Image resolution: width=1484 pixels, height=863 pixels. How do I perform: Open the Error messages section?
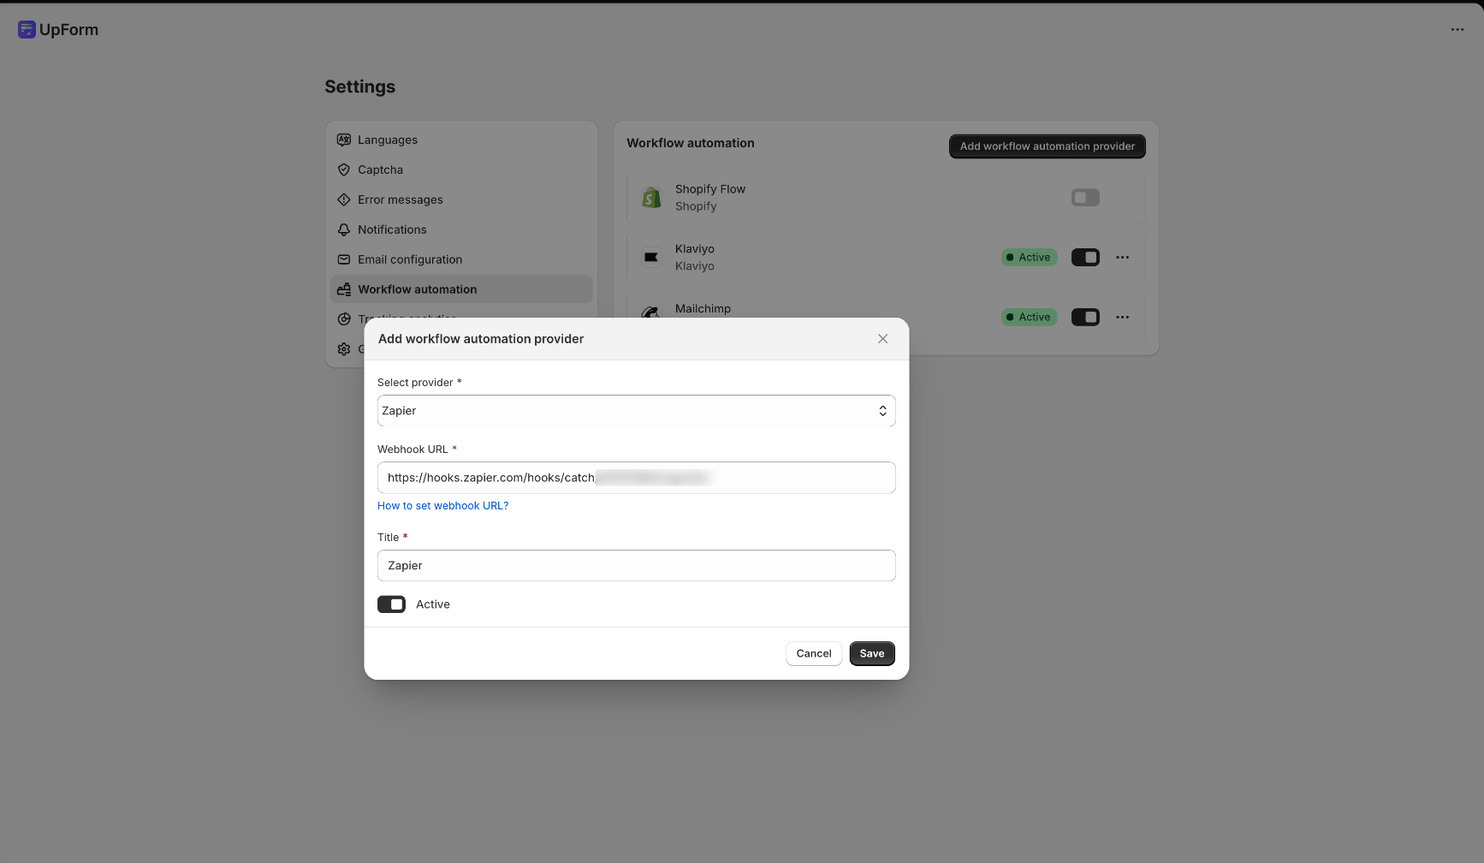(461, 199)
